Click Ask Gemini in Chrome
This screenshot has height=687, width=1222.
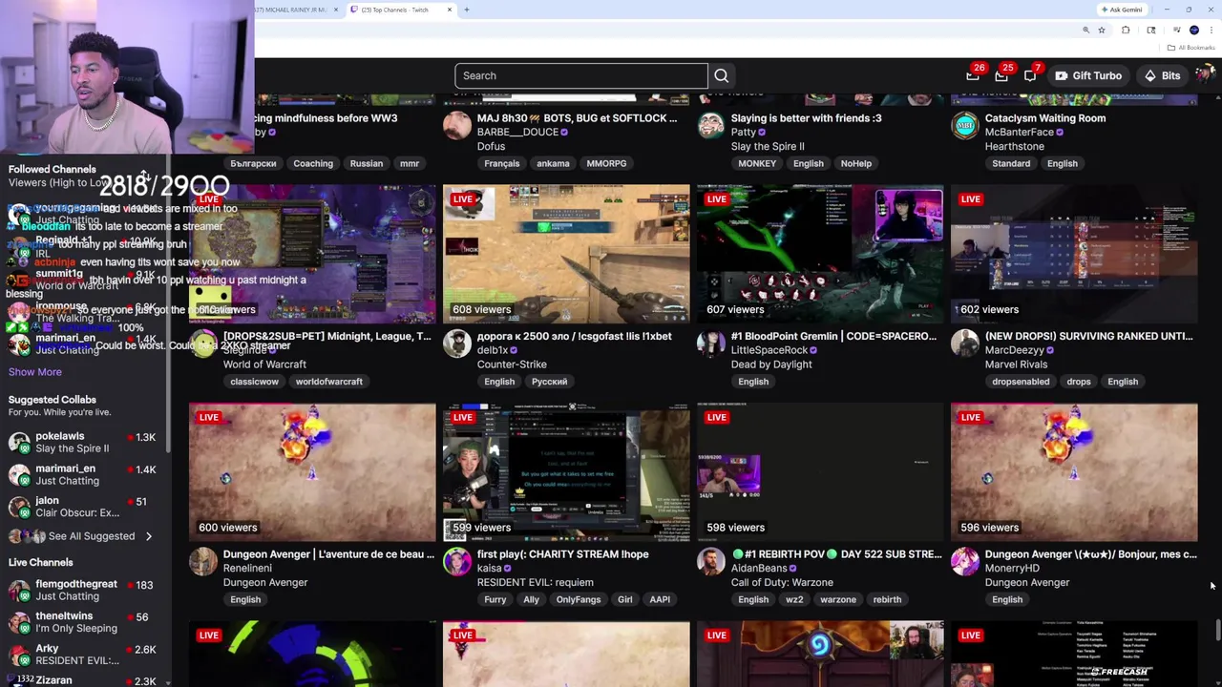[1122, 10]
